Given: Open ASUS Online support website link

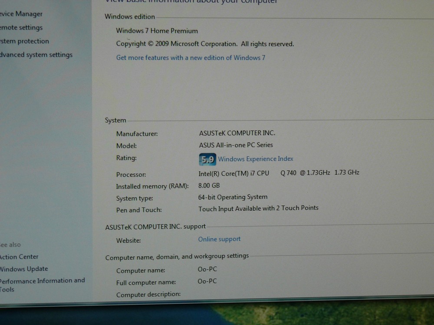Looking at the screenshot, I should (x=219, y=239).
